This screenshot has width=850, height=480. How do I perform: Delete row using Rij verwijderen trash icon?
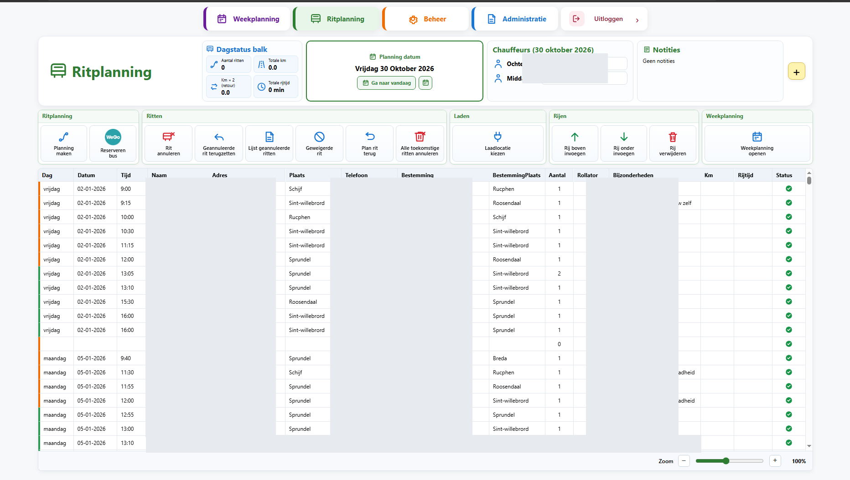[673, 137]
